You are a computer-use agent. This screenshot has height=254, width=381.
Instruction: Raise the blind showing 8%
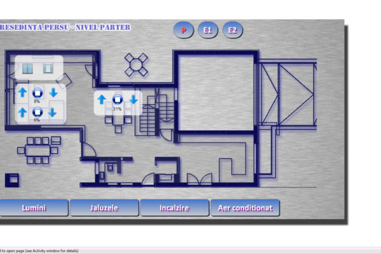tap(23, 92)
